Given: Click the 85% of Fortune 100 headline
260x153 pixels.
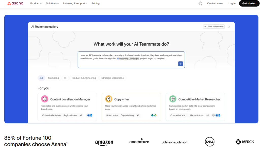Looking at the screenshot, I should [x=36, y=141].
